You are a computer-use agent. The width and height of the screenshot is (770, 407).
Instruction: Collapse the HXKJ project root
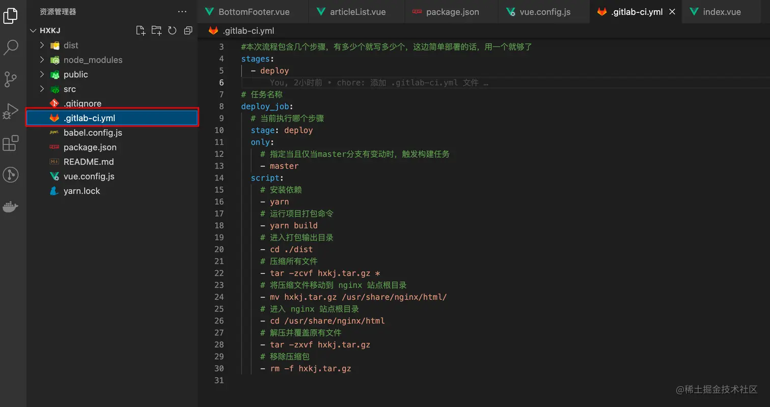coord(34,31)
